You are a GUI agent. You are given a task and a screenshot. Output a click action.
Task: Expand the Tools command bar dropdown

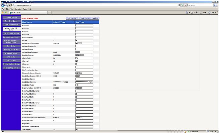[x=212, y=13]
